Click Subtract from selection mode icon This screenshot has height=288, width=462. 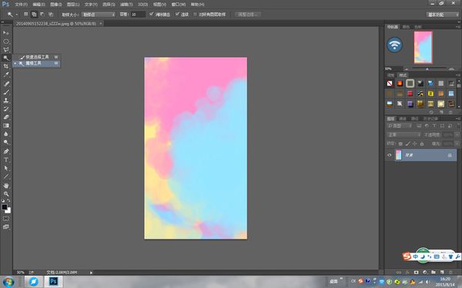click(42, 14)
